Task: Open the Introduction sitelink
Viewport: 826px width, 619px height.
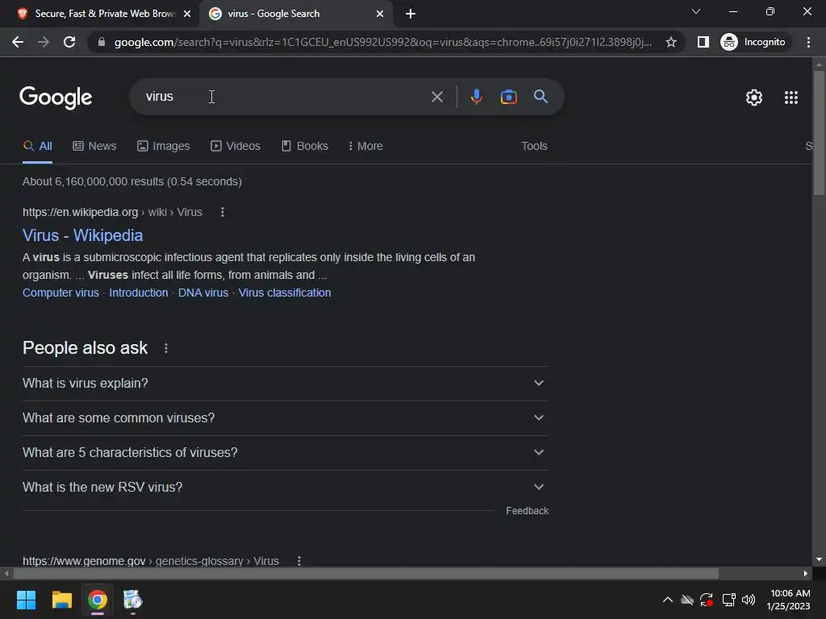Action: coord(139,293)
